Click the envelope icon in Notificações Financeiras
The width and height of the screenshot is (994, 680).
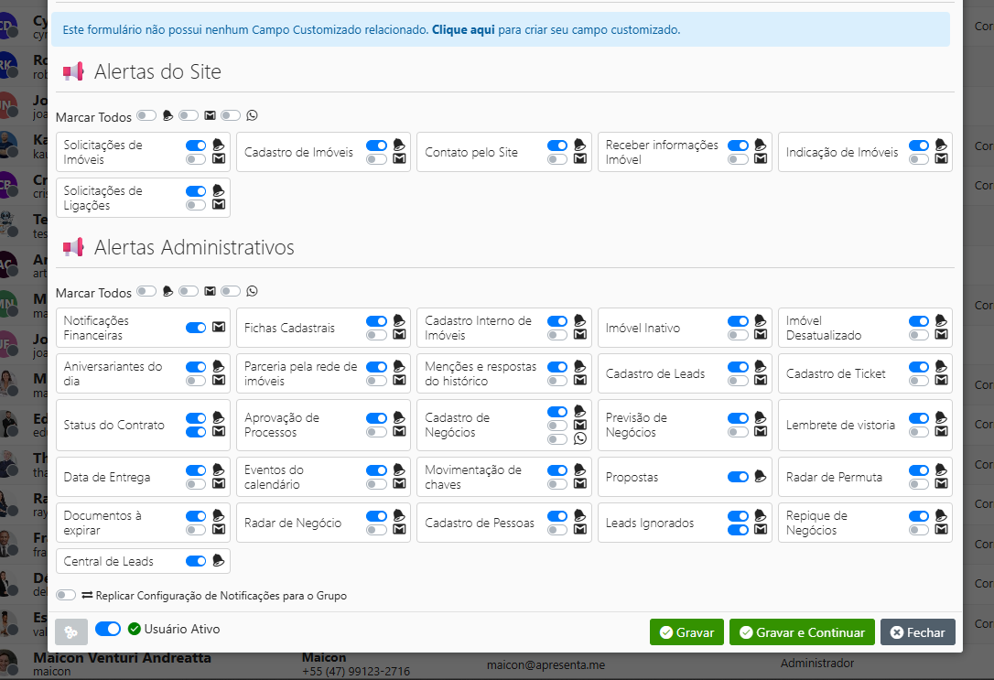click(219, 328)
